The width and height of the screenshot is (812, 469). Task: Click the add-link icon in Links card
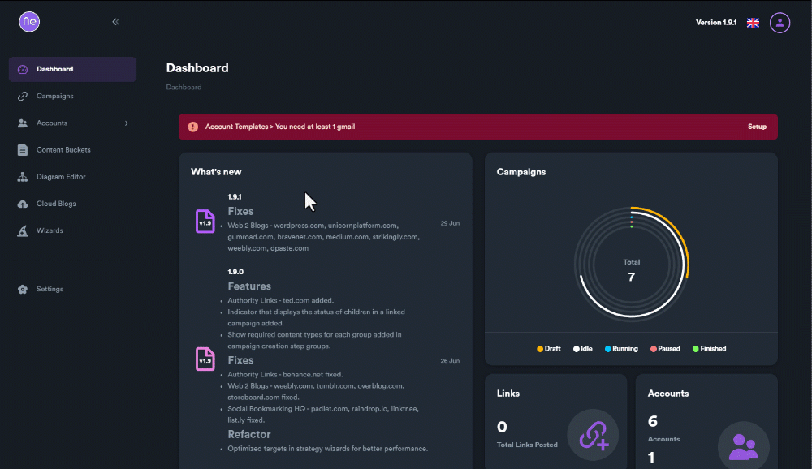point(593,435)
